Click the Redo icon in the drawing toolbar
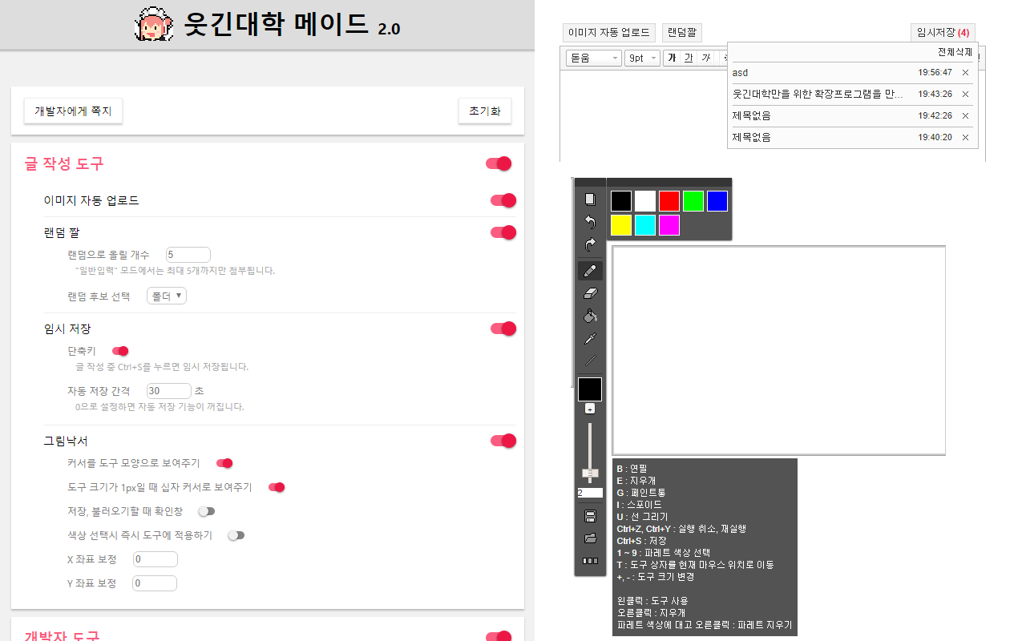The image size is (1026, 641). tap(590, 244)
